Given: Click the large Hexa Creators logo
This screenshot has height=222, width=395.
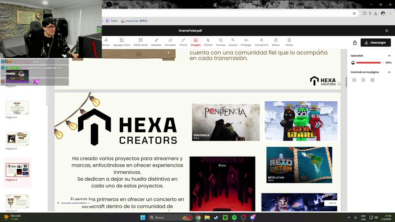Looking at the screenshot, I should 127,127.
